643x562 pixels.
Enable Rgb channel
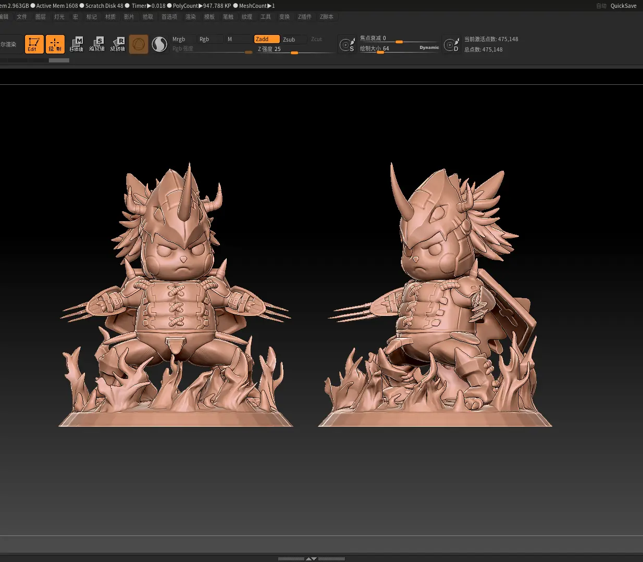pos(211,39)
